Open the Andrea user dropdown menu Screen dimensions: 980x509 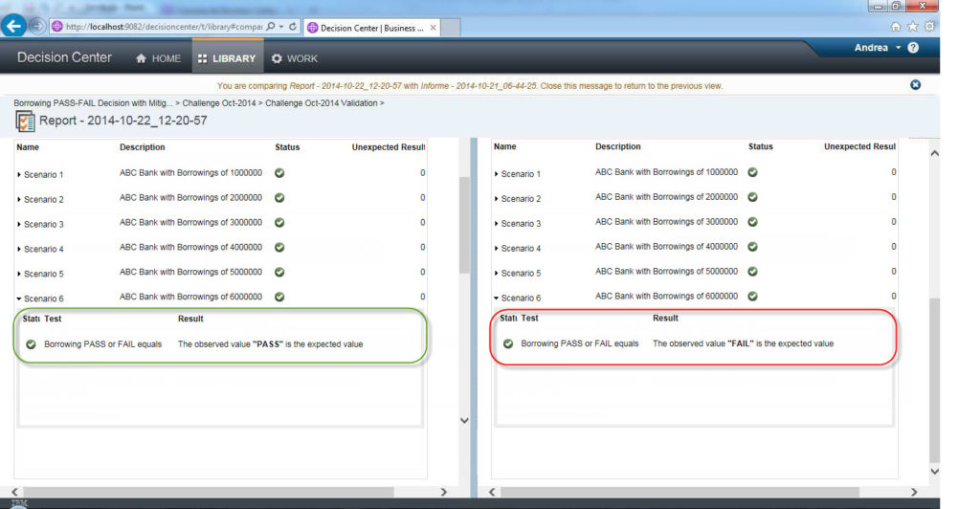877,48
